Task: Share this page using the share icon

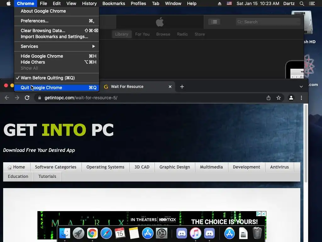Action: pos(269,98)
